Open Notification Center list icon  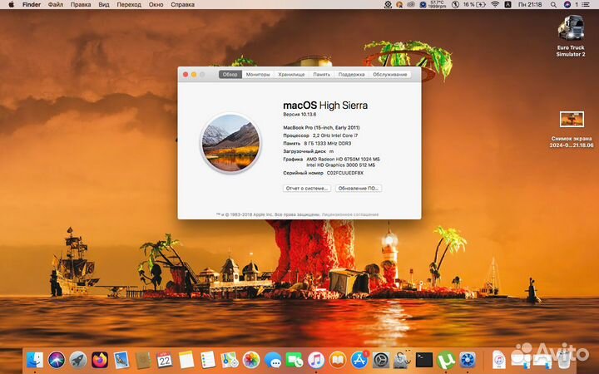tap(586, 5)
